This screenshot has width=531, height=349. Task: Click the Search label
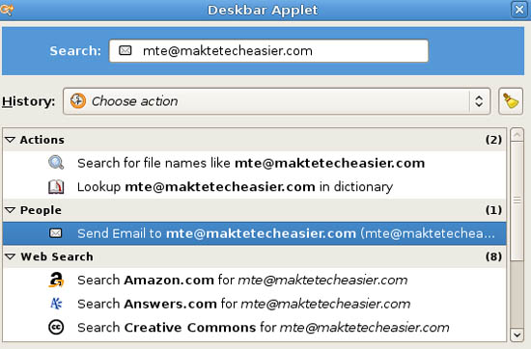(75, 51)
